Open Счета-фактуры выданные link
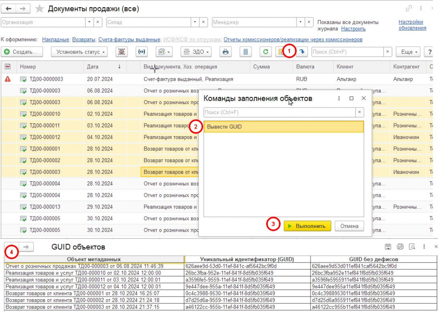The height and width of the screenshot is (312, 438). point(129,40)
